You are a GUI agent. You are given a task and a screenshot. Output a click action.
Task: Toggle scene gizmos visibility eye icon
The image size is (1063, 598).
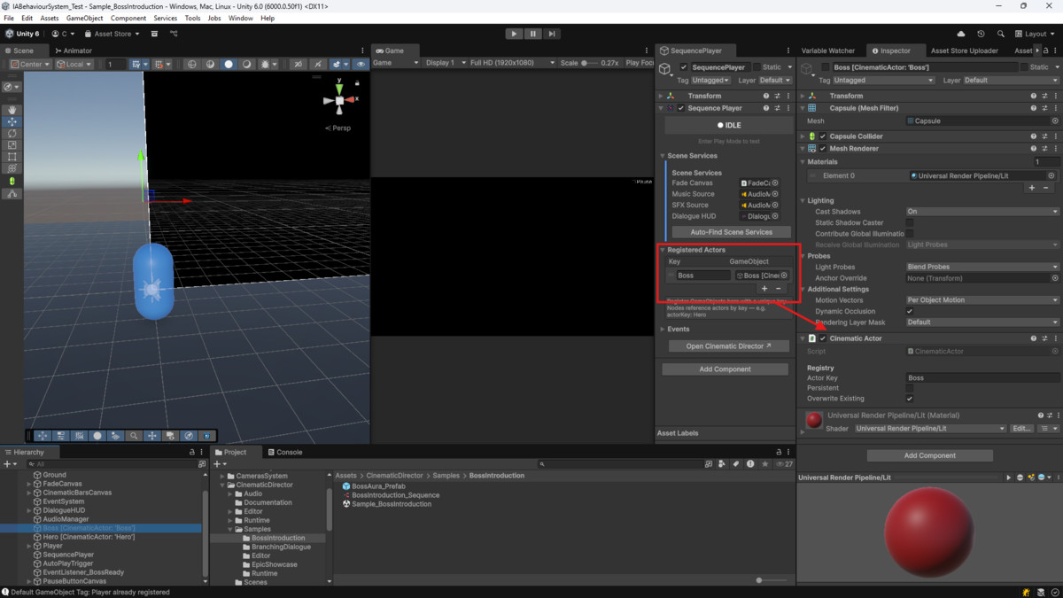tap(361, 64)
